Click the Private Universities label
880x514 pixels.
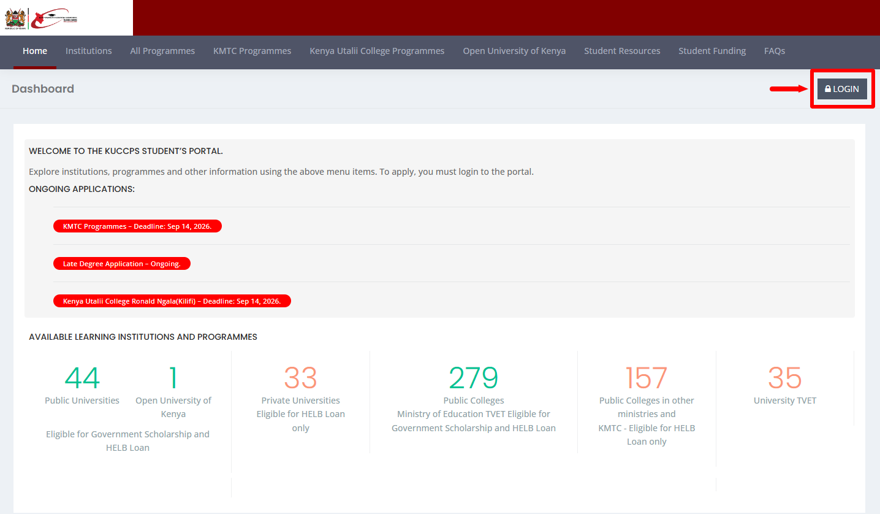301,401
